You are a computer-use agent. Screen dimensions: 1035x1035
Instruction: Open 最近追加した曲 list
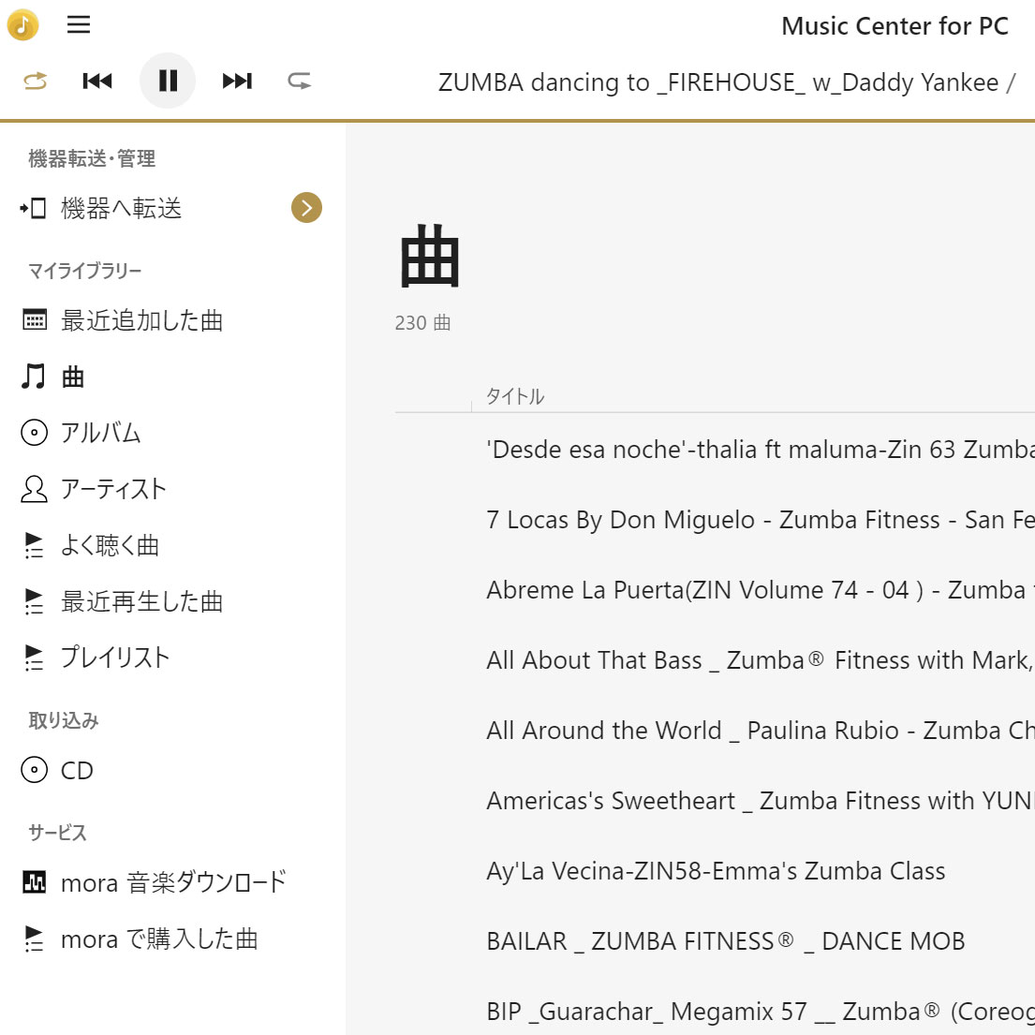[142, 320]
